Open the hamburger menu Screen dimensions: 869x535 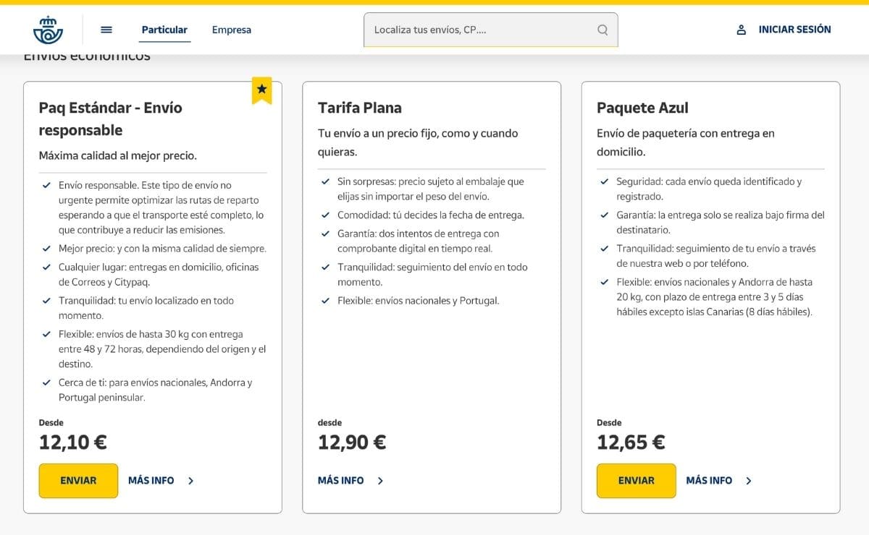pyautogui.click(x=106, y=29)
